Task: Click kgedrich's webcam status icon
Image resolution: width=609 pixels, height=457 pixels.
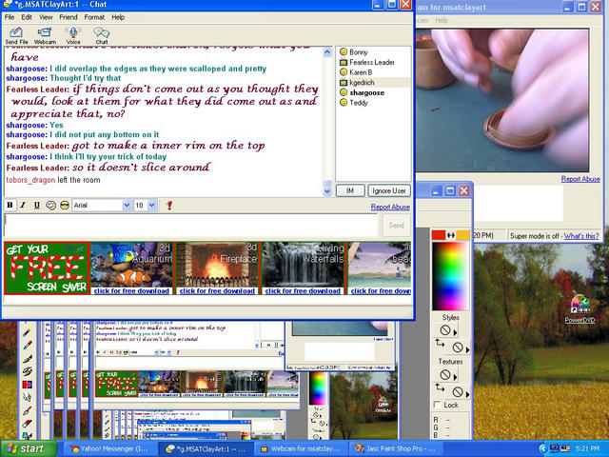Action: 344,83
